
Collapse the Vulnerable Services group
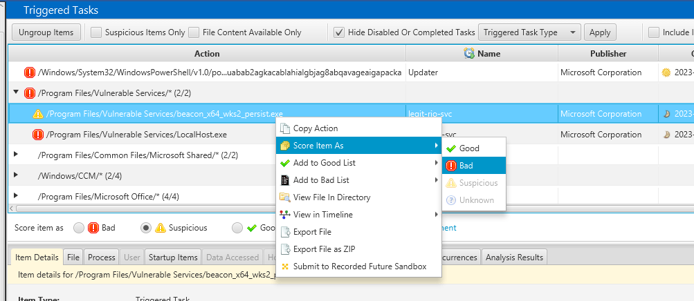pos(16,93)
